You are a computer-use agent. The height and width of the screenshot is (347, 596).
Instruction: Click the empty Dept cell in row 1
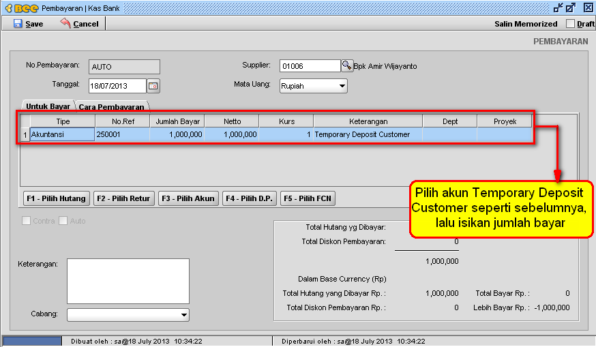449,134
